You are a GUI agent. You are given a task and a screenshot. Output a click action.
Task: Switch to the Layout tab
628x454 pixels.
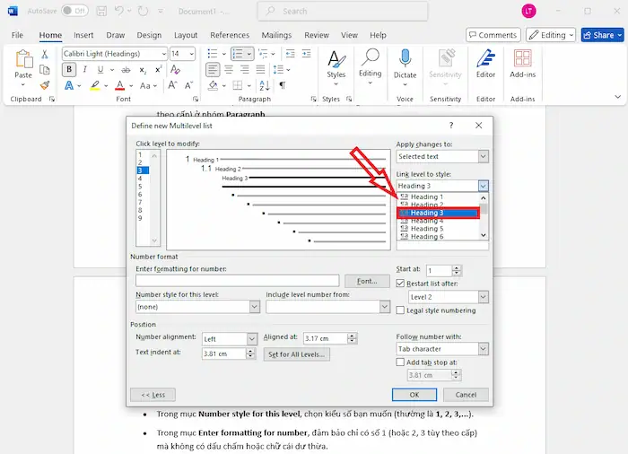(x=186, y=35)
